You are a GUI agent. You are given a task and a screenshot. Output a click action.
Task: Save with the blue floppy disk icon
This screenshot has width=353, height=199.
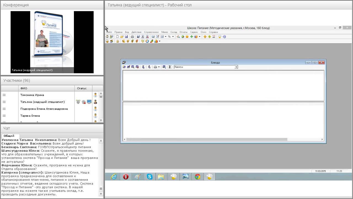126,36
